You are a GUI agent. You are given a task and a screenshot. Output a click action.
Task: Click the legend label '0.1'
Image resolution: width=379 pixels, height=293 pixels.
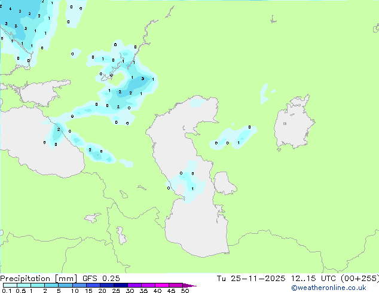point(7,291)
